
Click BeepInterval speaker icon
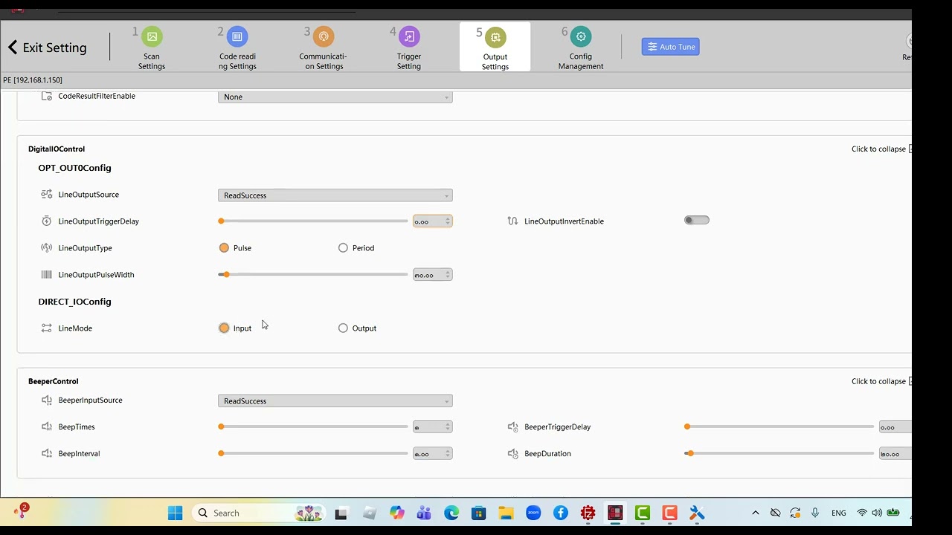pos(46,454)
